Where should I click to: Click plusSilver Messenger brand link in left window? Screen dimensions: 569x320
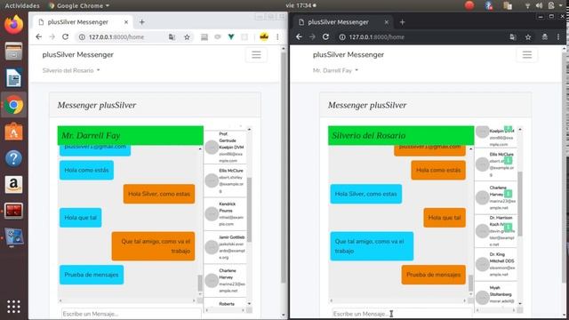tap(77, 55)
